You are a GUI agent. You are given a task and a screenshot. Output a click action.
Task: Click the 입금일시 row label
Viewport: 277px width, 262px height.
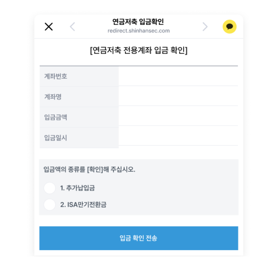(56, 138)
